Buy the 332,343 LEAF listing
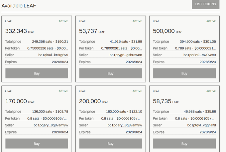The width and height of the screenshot is (226, 152). tap(37, 74)
